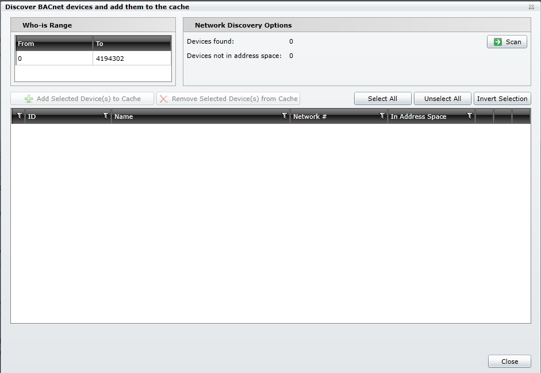Open filter on the ID column
Screen dimensions: 541x373
(106, 116)
